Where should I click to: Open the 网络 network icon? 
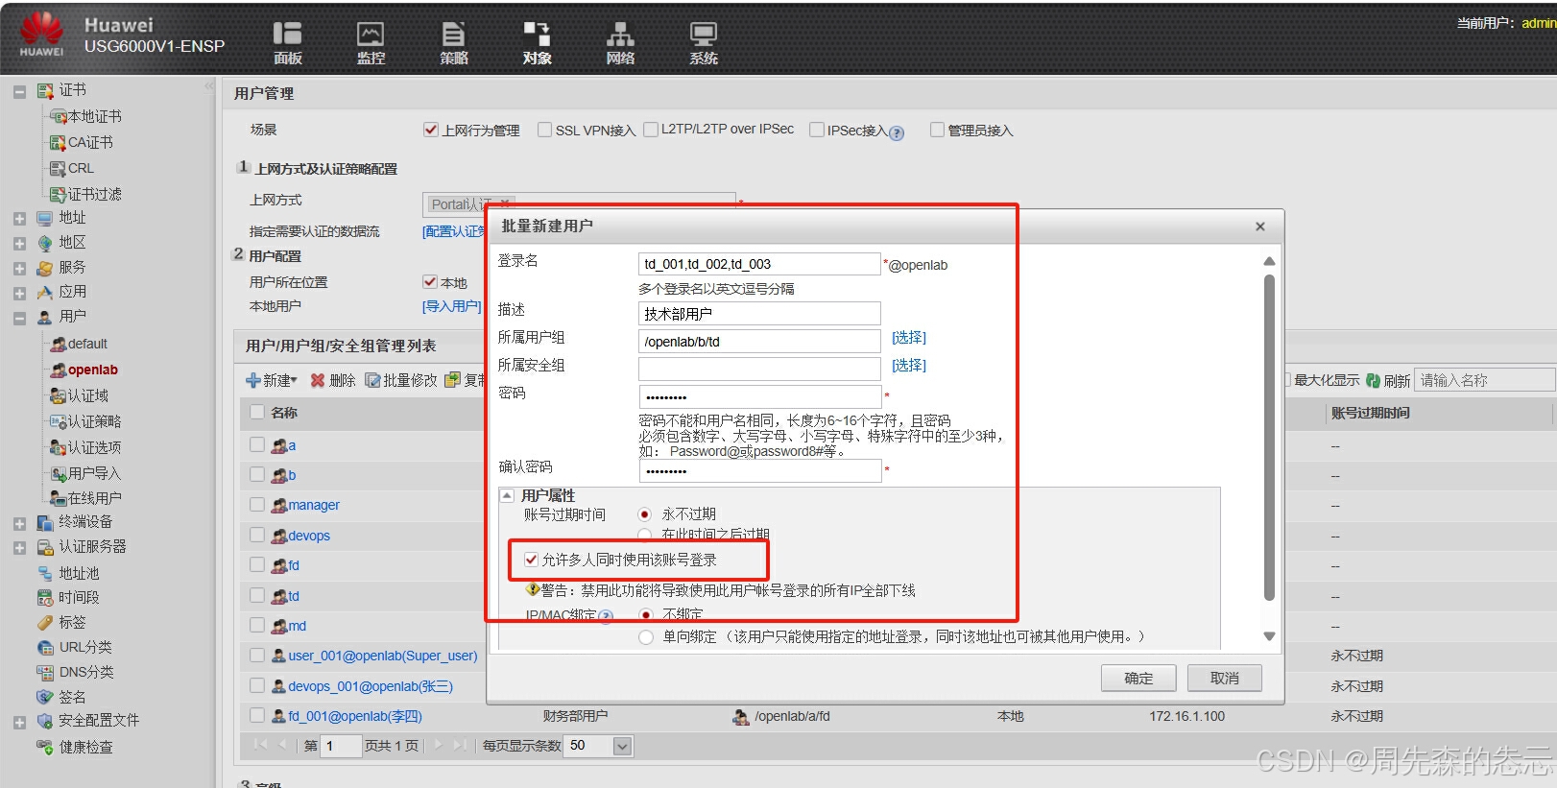coord(620,34)
